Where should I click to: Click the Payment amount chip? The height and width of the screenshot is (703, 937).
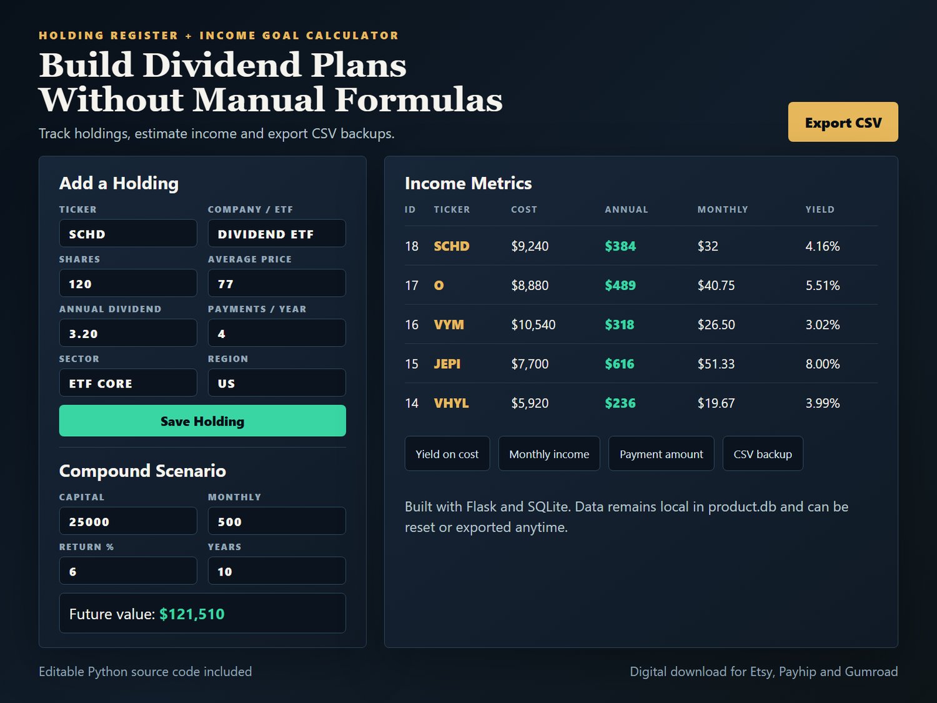click(x=662, y=454)
